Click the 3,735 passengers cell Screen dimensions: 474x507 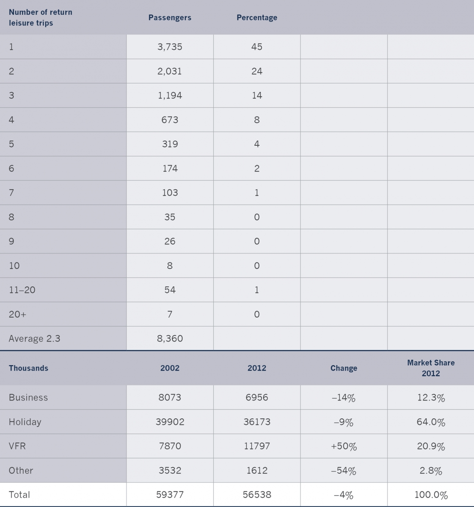[x=170, y=46]
